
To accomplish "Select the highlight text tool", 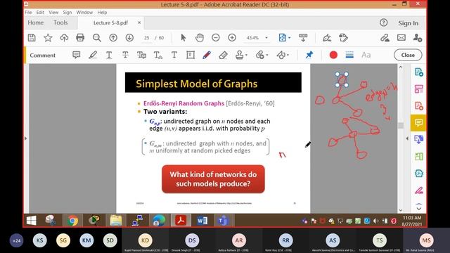I will tap(93, 55).
